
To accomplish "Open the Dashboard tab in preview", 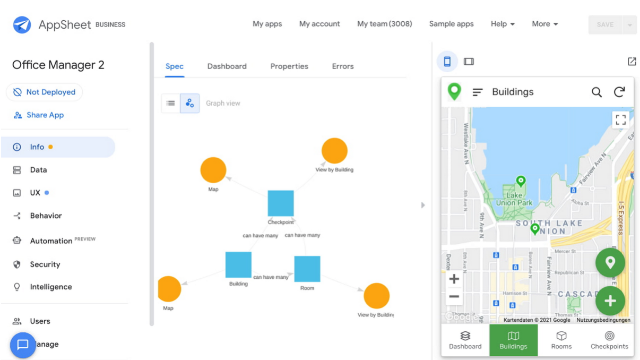I will (465, 340).
